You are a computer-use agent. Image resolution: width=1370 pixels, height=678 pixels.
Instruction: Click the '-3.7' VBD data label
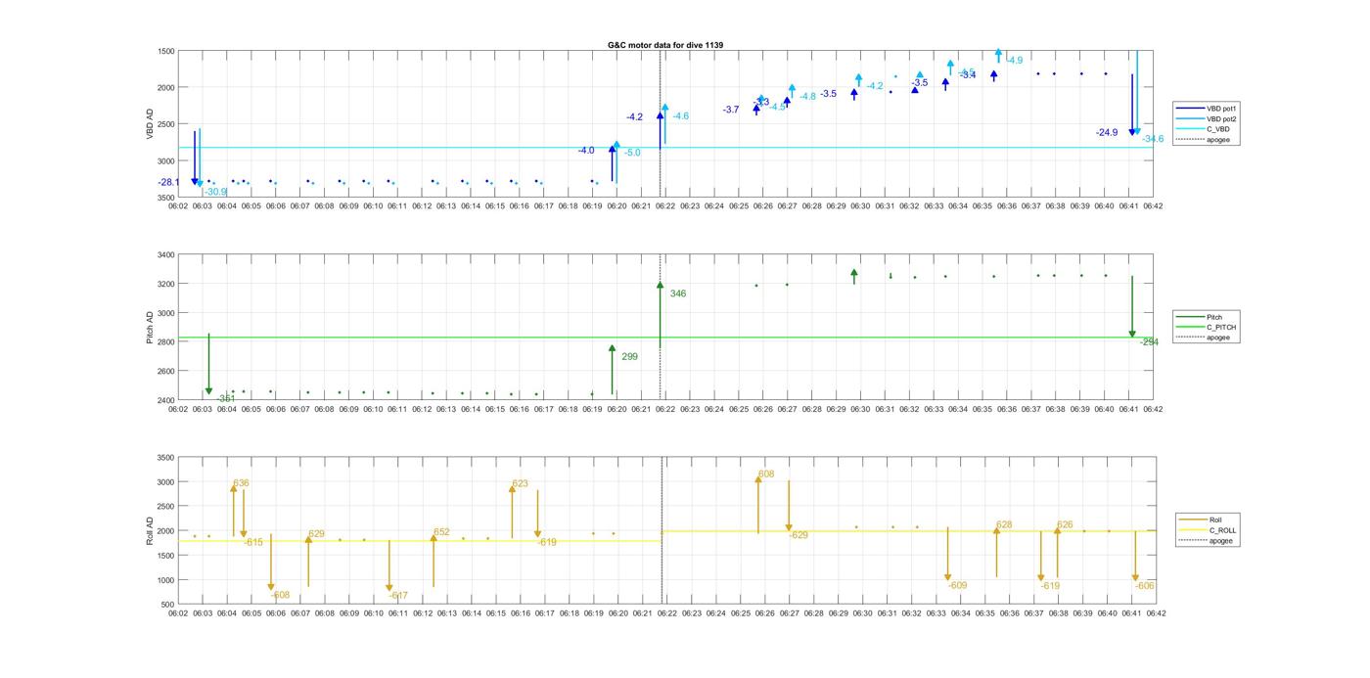[731, 110]
